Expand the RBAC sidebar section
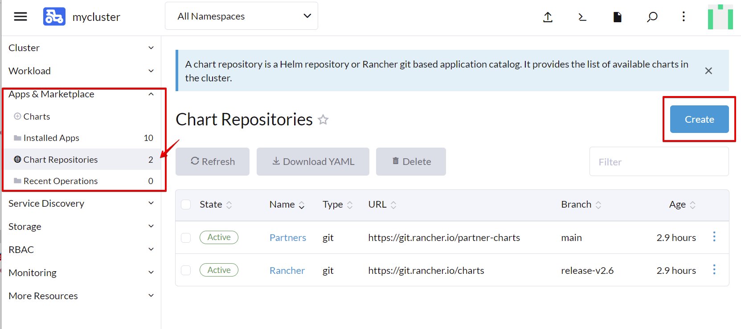 point(81,249)
